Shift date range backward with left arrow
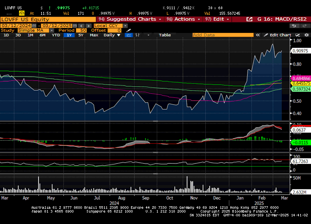Image resolution: width=311 pixels, height=224 pixels. 81,26
